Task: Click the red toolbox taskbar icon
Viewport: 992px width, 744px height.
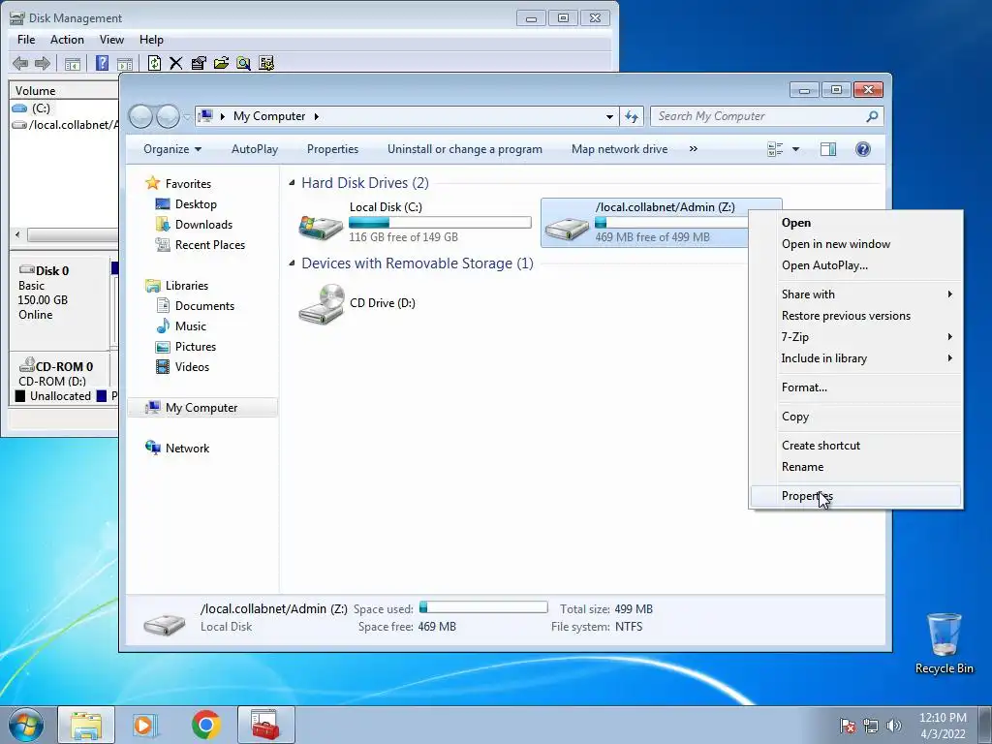Action: (265, 725)
